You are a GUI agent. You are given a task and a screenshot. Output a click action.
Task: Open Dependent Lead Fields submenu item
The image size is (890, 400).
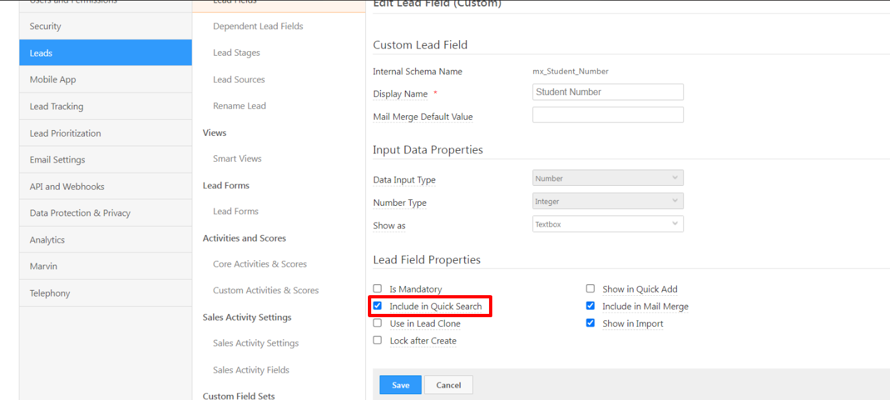pyautogui.click(x=258, y=27)
